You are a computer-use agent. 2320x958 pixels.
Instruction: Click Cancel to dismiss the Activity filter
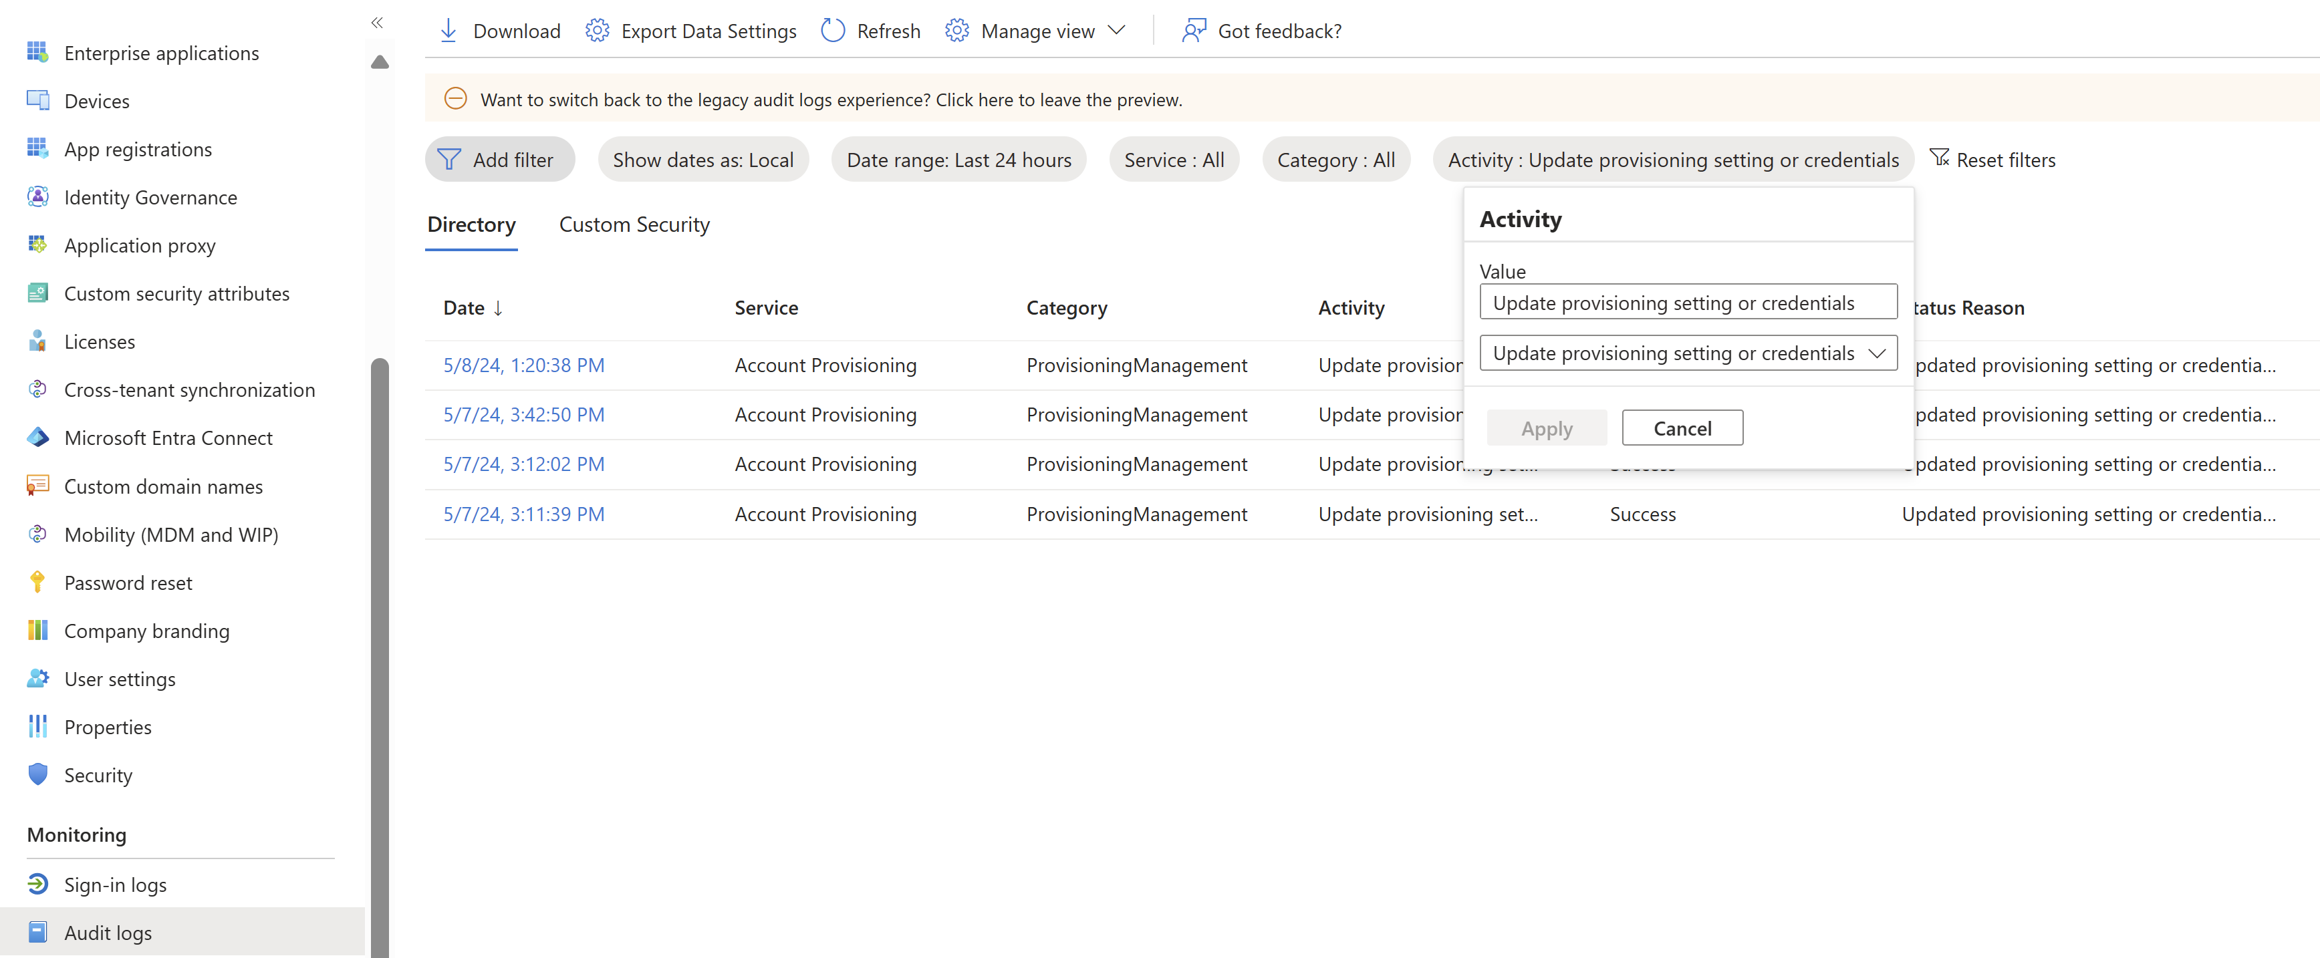click(1681, 428)
